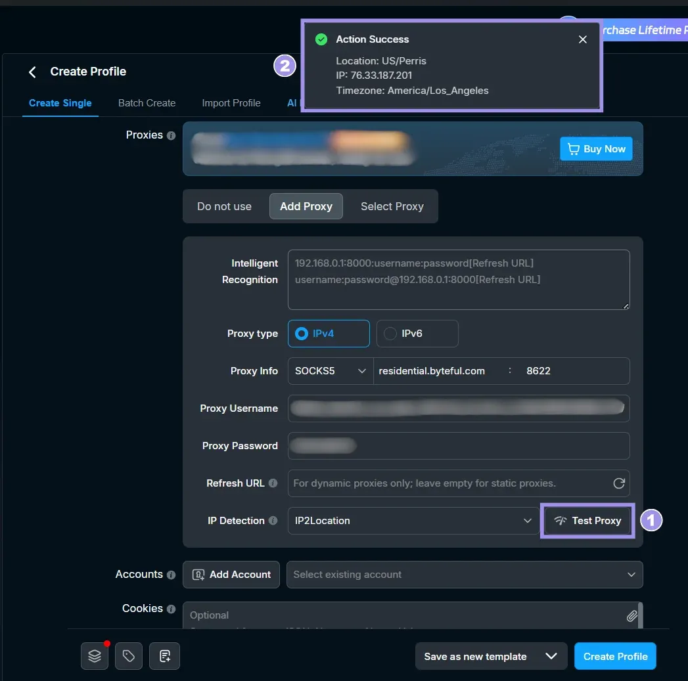Open the IP2Location detection dropdown

tap(413, 521)
